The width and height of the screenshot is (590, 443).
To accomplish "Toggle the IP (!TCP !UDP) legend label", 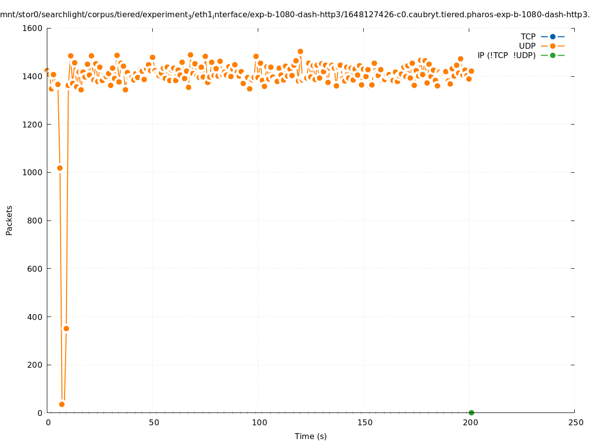I will [506, 55].
